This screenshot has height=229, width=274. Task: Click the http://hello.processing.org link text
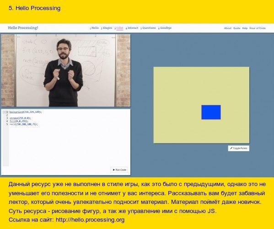[90, 220]
